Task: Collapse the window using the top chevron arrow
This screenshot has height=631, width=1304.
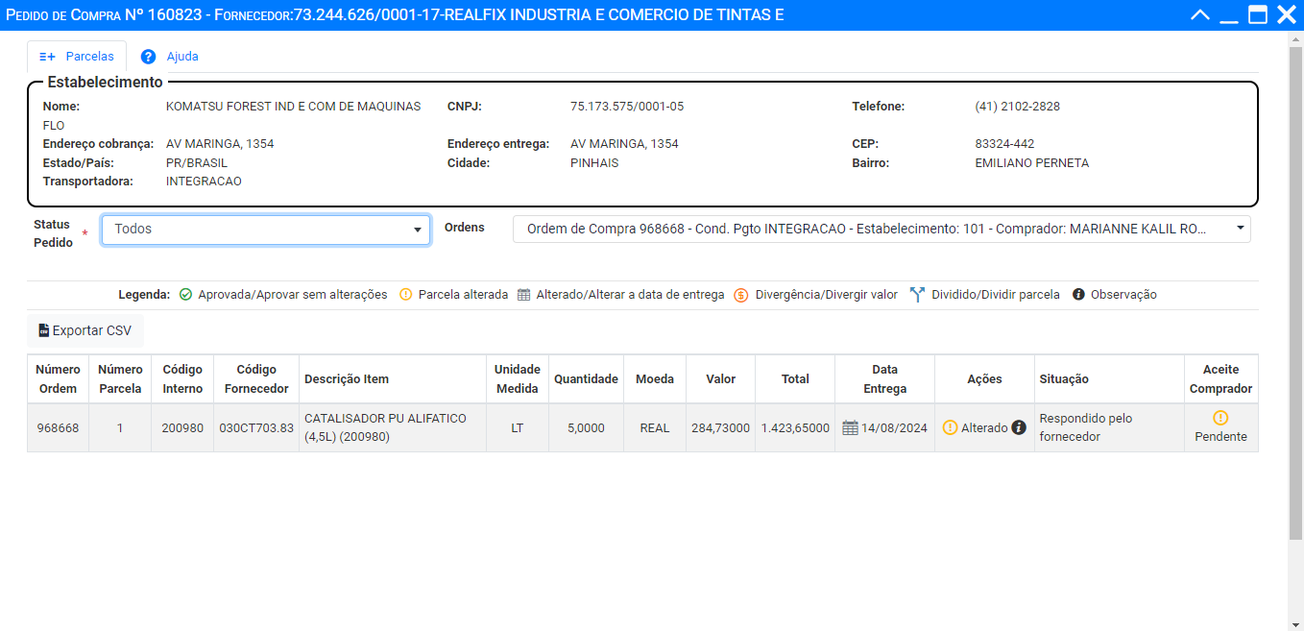Action: pyautogui.click(x=1199, y=14)
